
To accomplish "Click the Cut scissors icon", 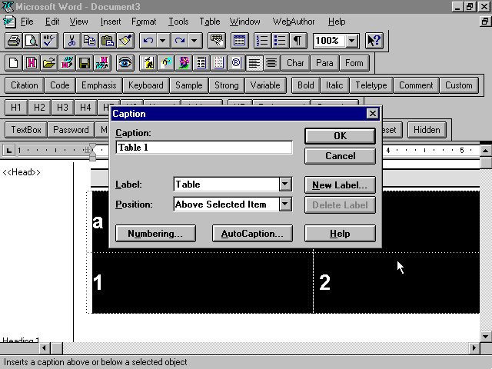I will click(x=71, y=41).
